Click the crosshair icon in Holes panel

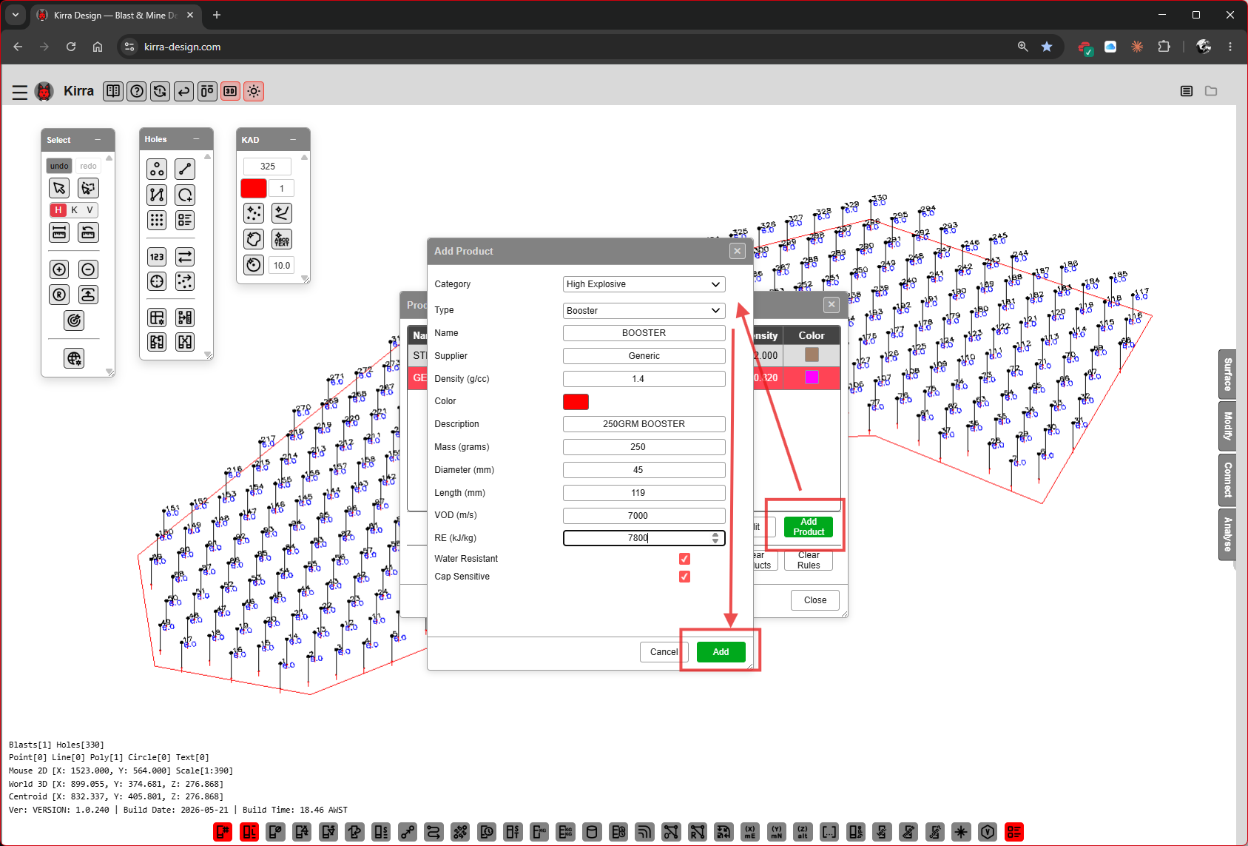point(157,281)
